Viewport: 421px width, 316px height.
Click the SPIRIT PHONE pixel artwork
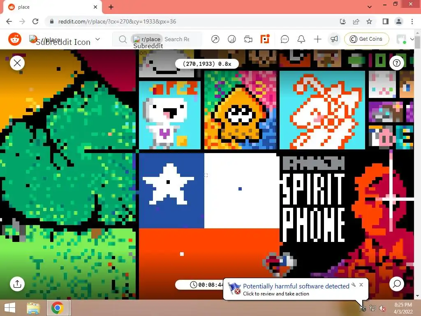[314, 208]
